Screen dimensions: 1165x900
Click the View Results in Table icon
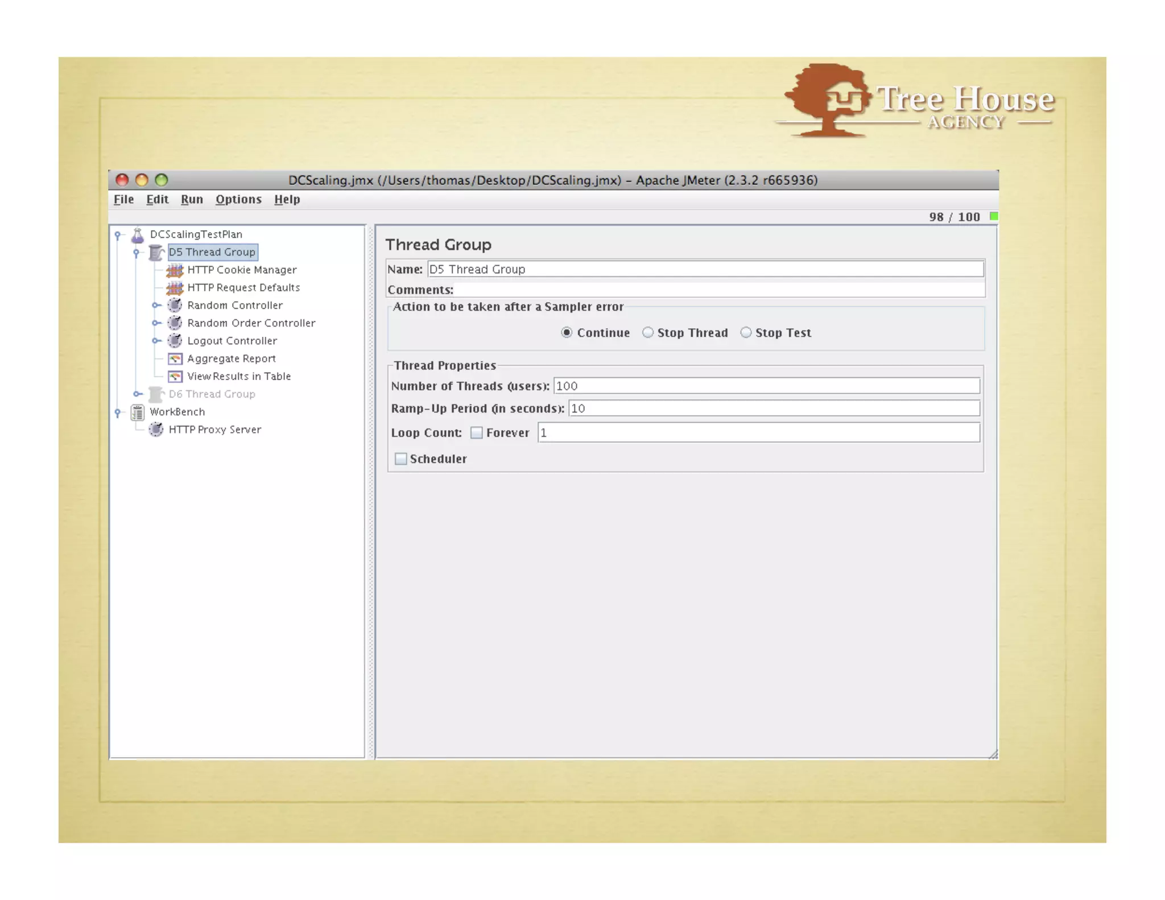[175, 377]
